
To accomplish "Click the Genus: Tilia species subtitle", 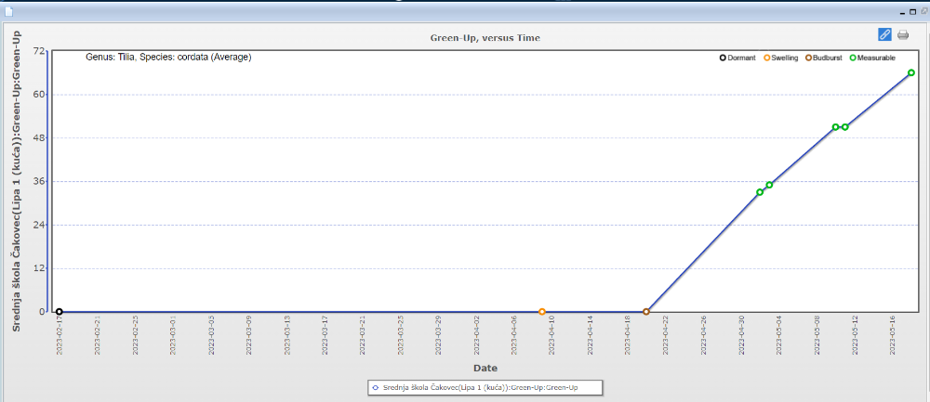I will point(168,58).
